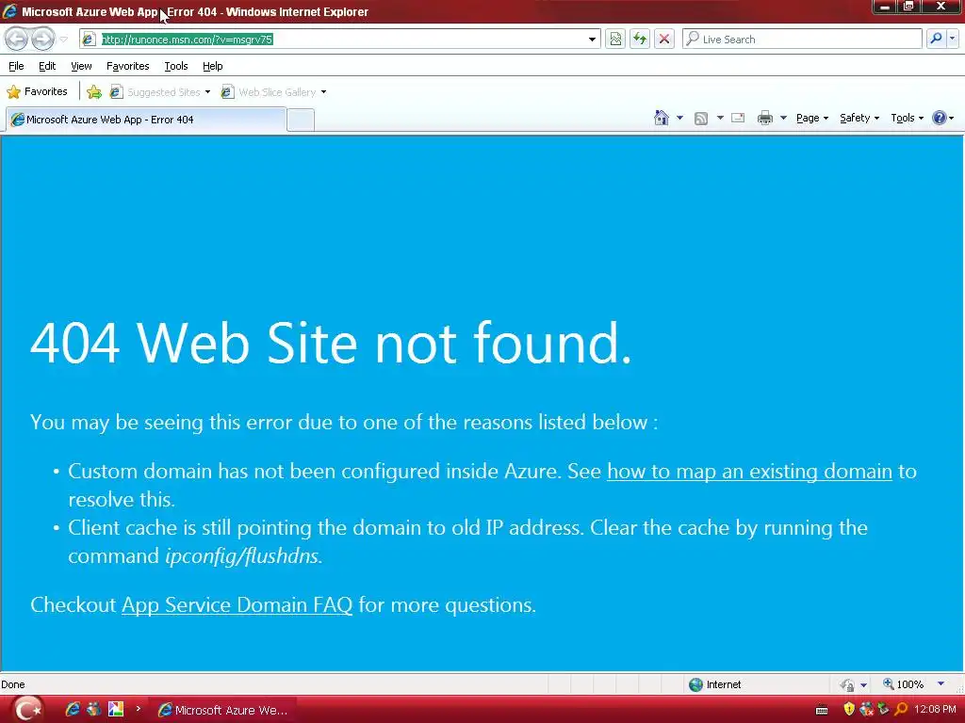Click the 'Done' status bar text
Viewport: 965px width, 723px height.
pyautogui.click(x=13, y=684)
